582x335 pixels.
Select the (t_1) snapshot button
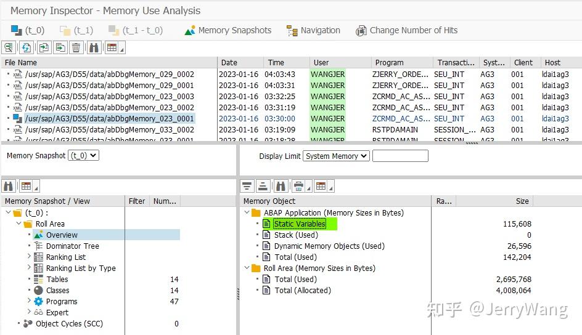tap(76, 30)
